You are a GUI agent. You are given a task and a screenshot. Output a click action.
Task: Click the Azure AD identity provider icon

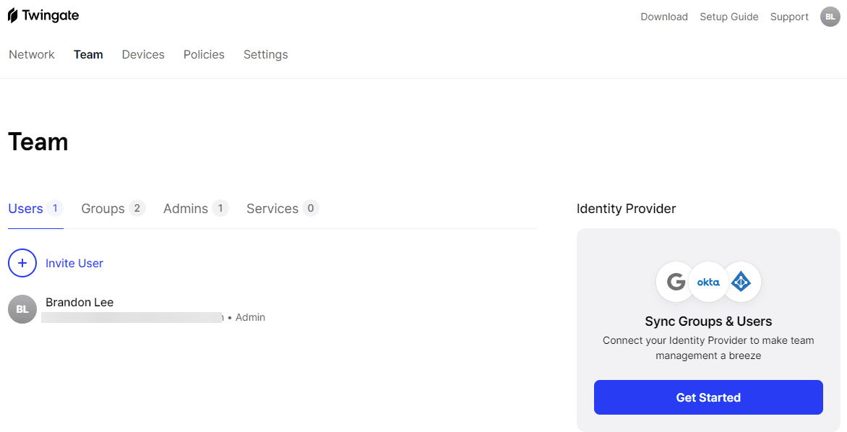(x=741, y=282)
